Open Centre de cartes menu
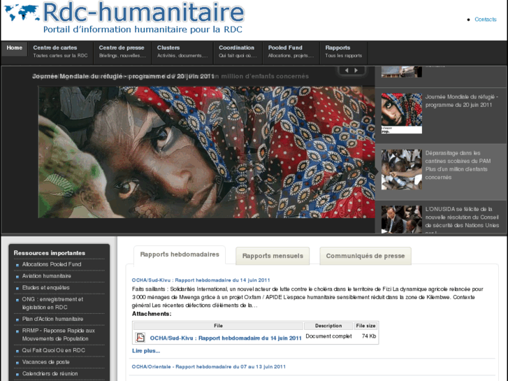This screenshot has height=381, width=508. click(x=60, y=52)
